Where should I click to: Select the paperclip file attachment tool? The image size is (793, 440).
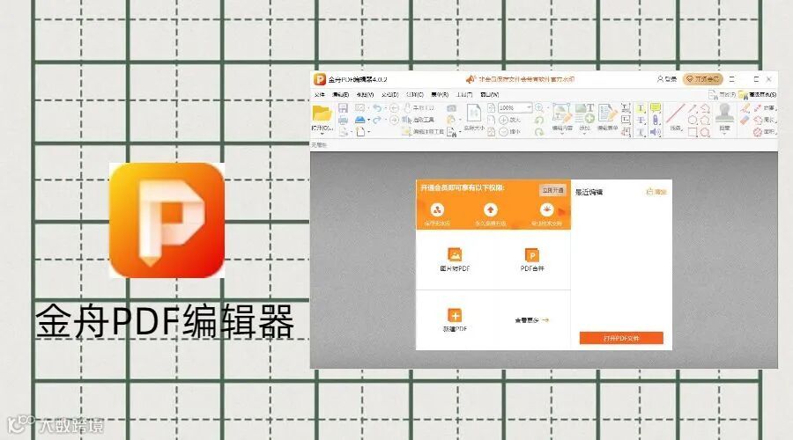pos(656,121)
